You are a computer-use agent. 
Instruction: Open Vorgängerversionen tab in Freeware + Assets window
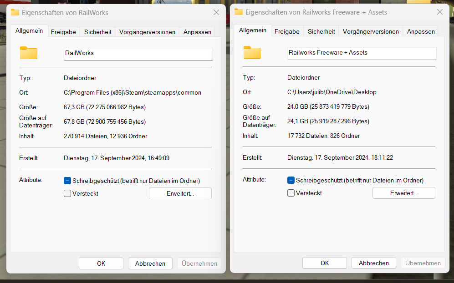pos(371,31)
